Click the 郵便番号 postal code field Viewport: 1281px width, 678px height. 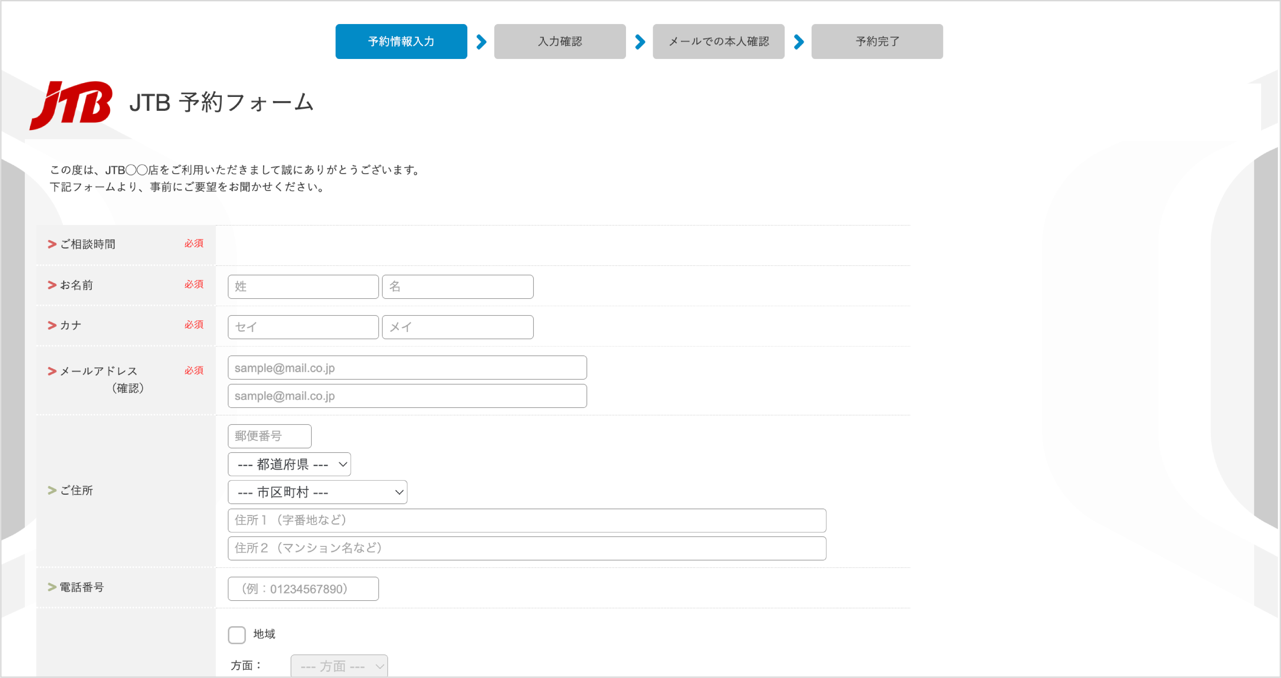click(269, 436)
